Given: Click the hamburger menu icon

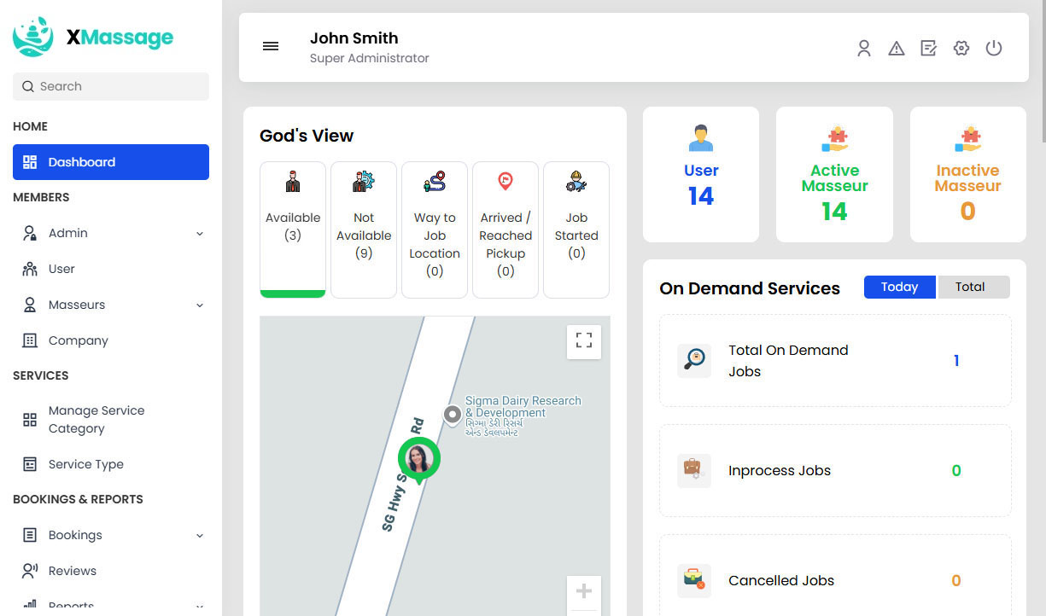Looking at the screenshot, I should click(x=271, y=46).
